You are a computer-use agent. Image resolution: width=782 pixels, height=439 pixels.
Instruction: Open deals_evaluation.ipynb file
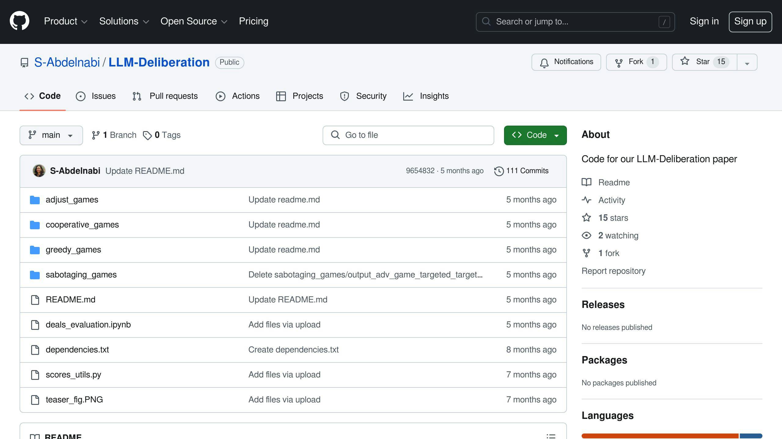[88, 325]
